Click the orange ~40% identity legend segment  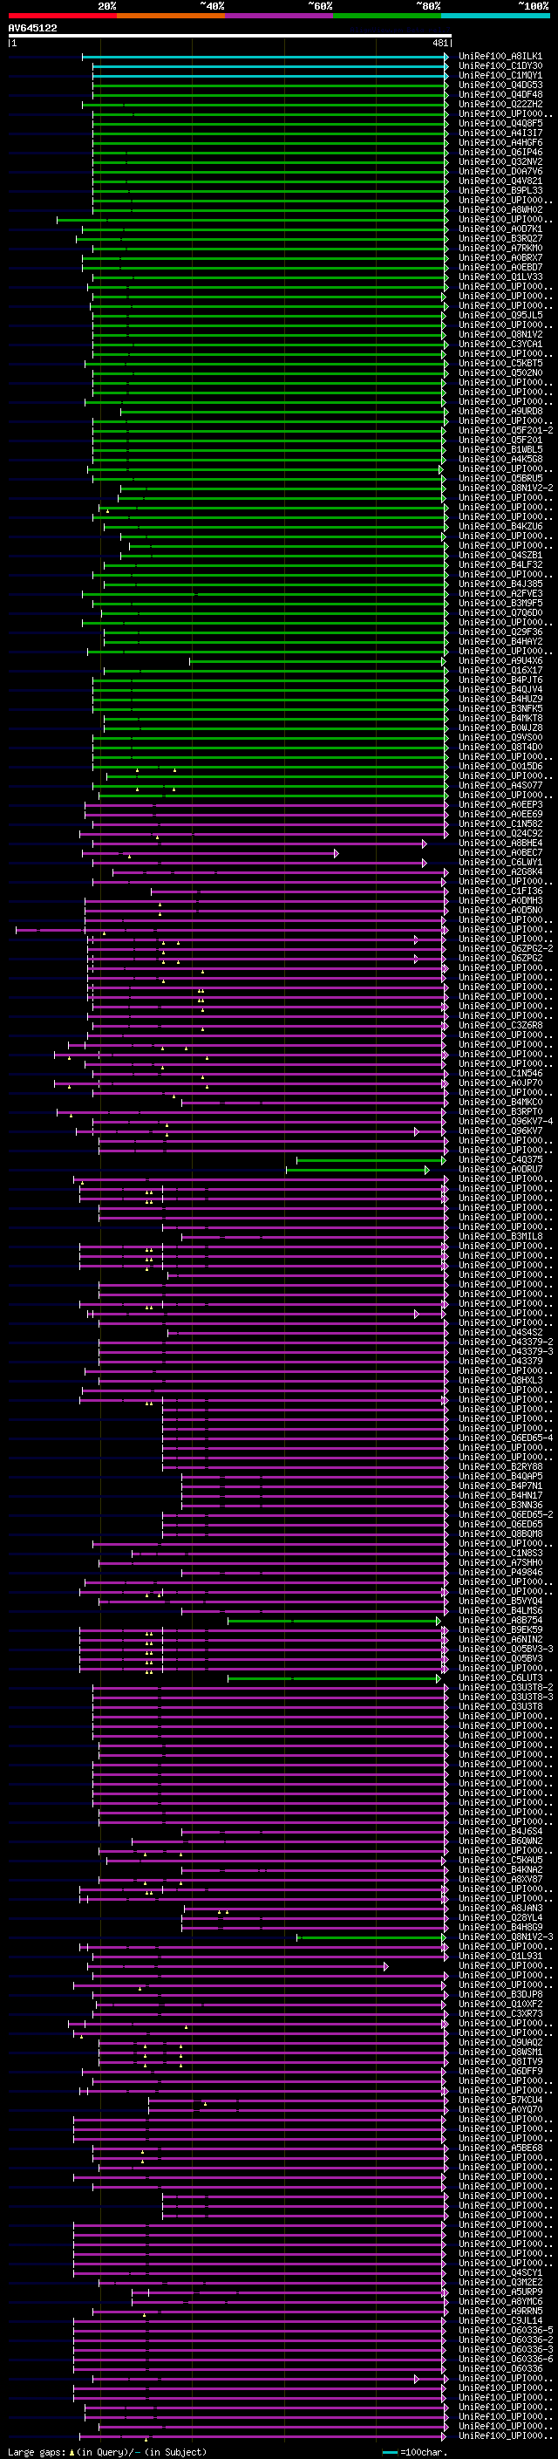171,16
